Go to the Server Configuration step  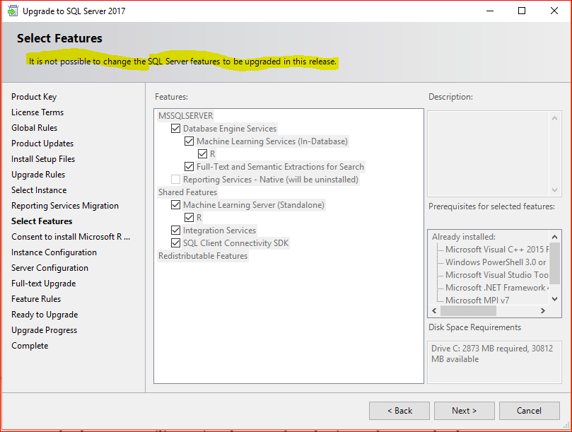(49, 268)
